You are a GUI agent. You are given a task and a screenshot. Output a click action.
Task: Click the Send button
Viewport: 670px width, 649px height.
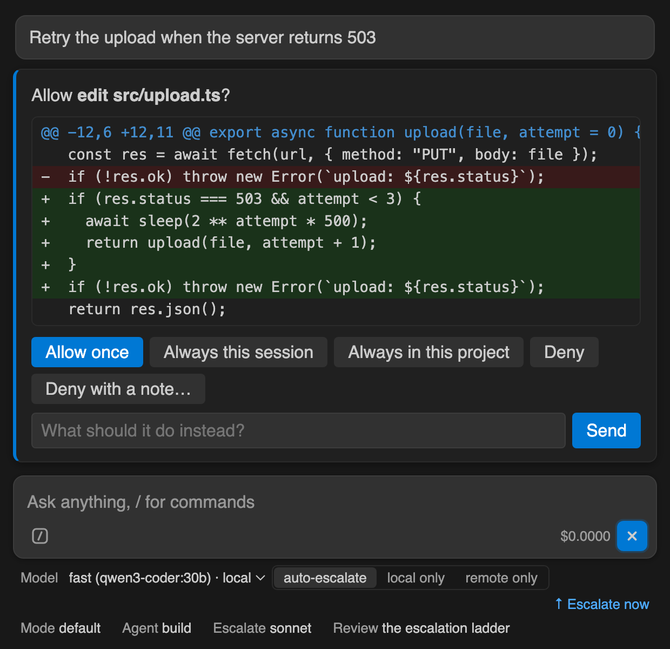click(x=606, y=431)
